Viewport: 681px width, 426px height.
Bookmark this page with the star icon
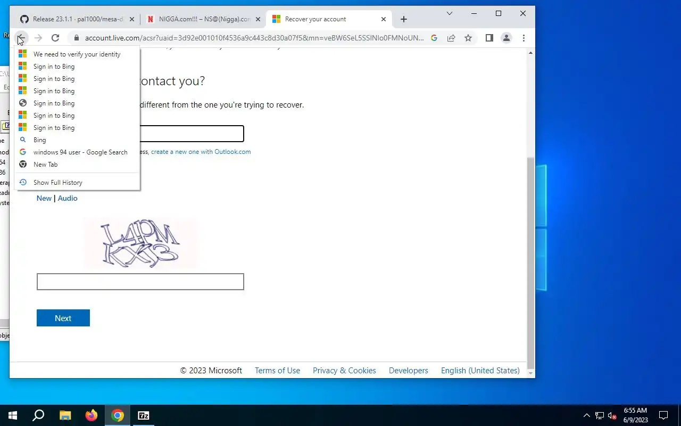pos(468,38)
